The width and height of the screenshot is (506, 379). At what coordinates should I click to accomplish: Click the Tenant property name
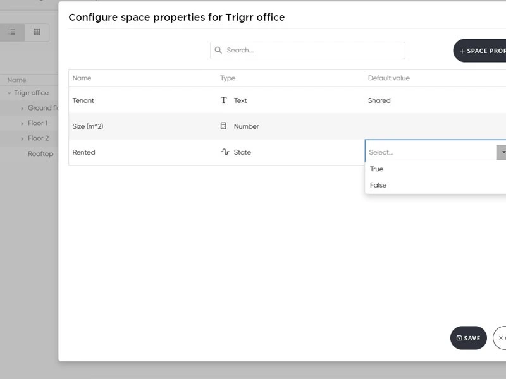83,100
